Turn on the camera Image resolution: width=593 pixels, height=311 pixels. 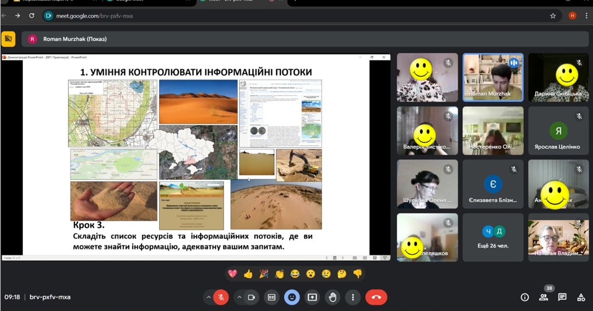coord(251,297)
